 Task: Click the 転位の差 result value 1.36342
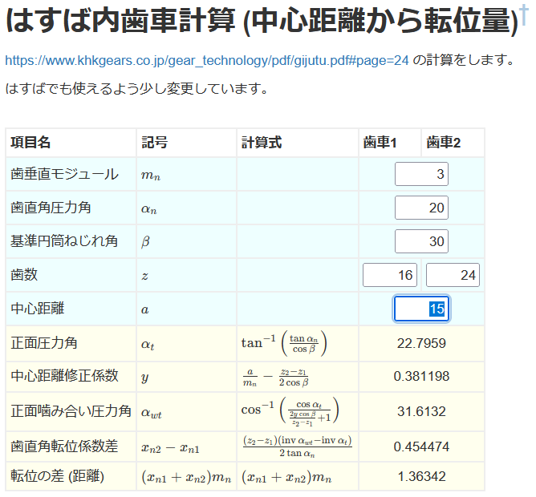[x=421, y=477]
